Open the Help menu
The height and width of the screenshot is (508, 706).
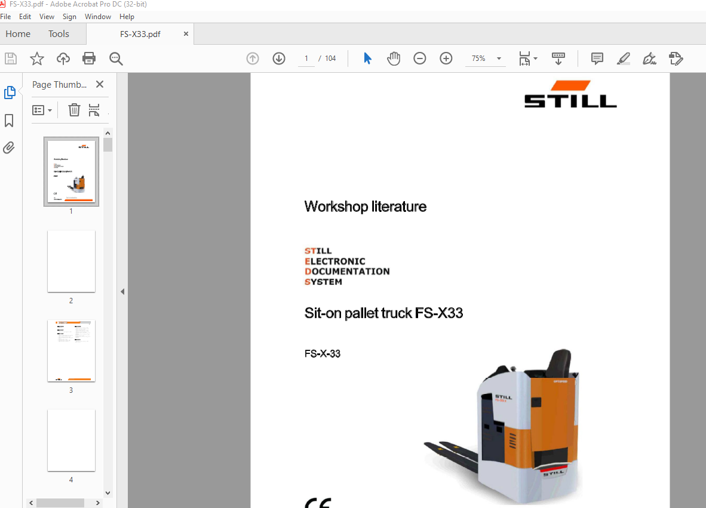[127, 17]
